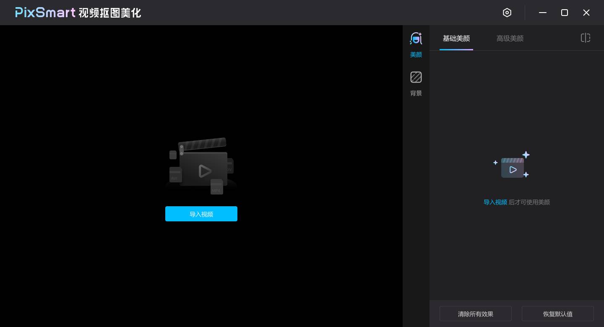Click the 美颜 label under the face icon
This screenshot has height=327, width=604.
(416, 54)
